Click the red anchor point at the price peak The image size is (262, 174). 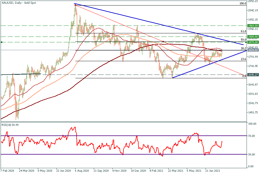[75, 5]
